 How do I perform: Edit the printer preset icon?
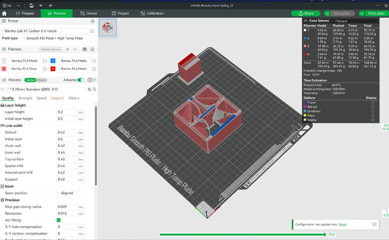click(92, 31)
